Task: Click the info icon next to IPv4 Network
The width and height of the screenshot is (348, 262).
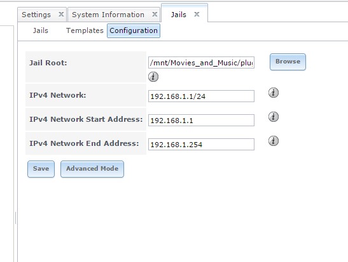Action: tap(274, 93)
